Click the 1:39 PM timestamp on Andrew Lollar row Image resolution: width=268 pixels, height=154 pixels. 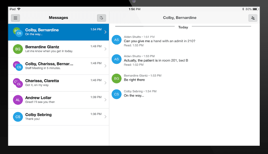tap(96, 97)
